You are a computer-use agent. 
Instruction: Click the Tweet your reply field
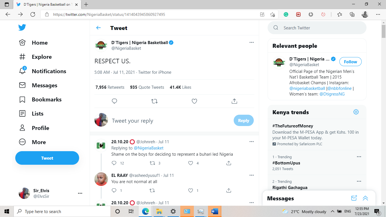point(171,121)
